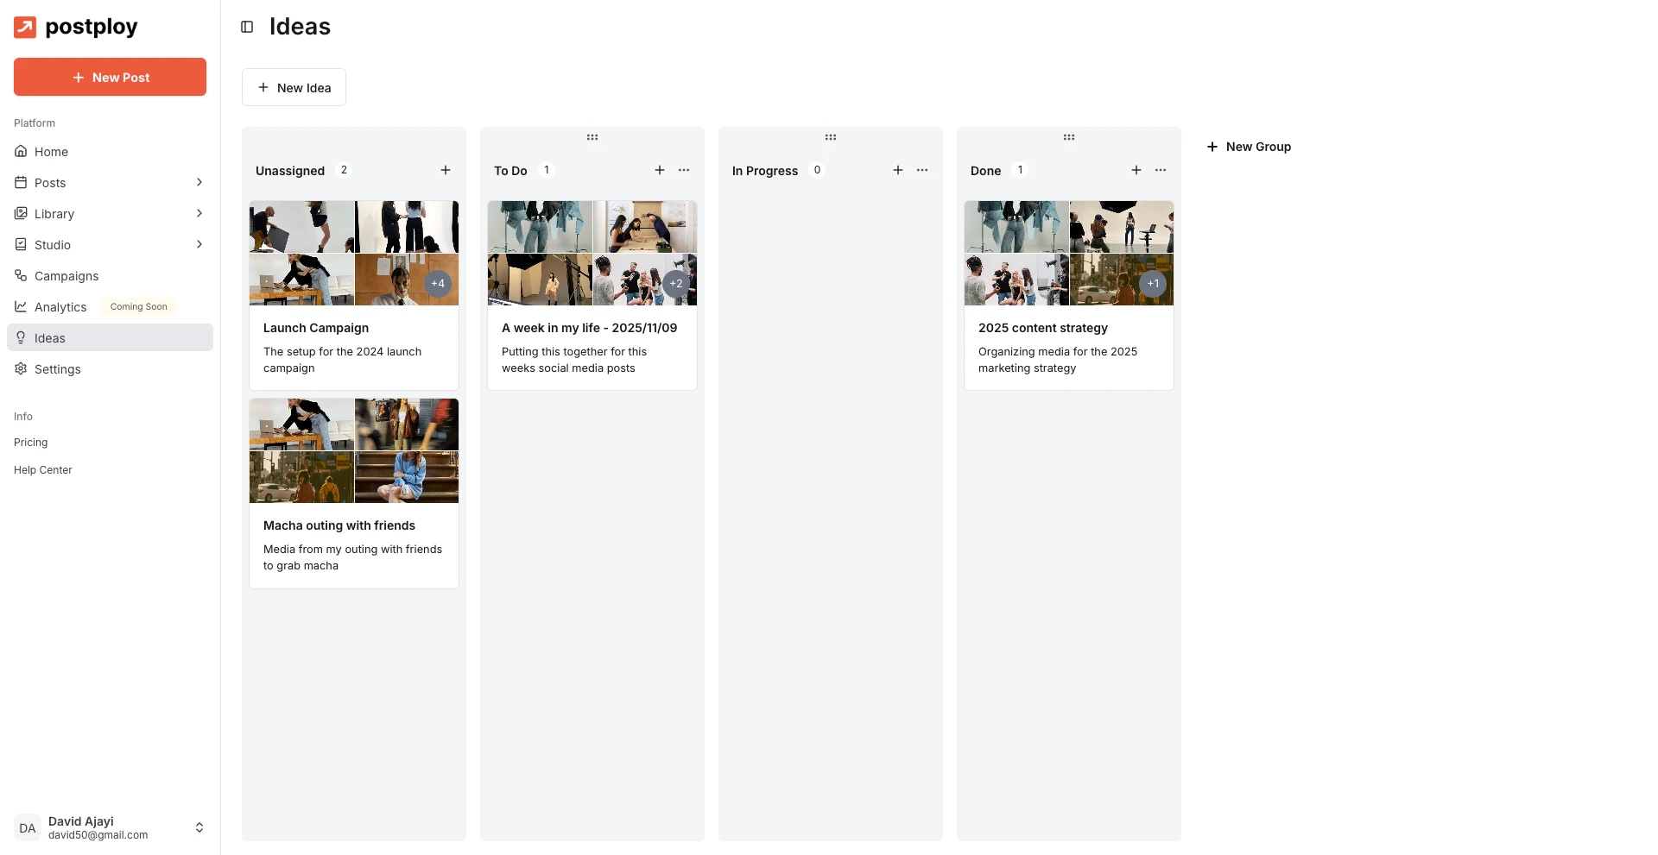Click the Posts calendar icon
Screen dimensions: 1658x855
[x=21, y=182]
